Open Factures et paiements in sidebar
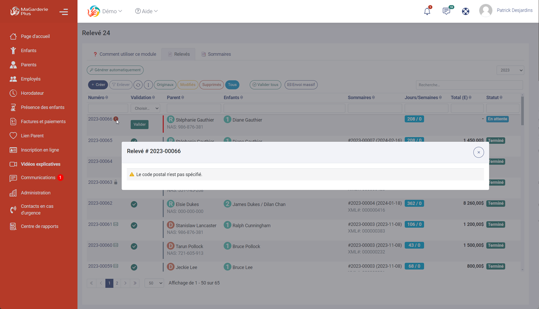 tap(43, 122)
